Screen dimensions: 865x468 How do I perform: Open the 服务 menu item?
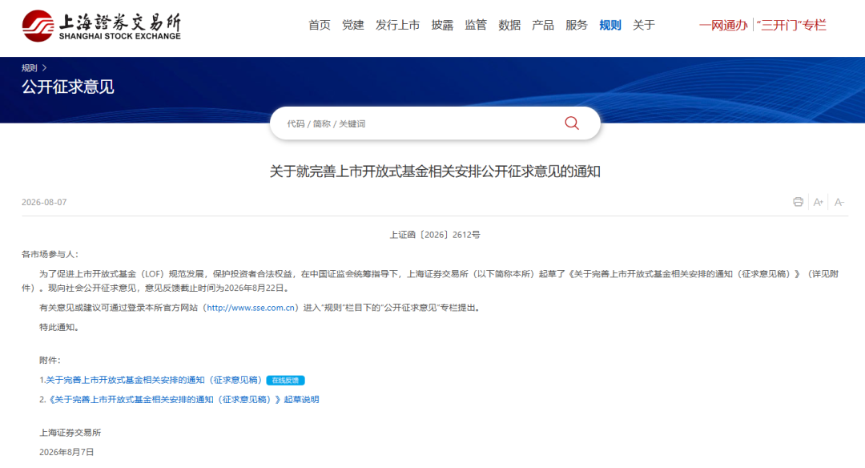(577, 26)
